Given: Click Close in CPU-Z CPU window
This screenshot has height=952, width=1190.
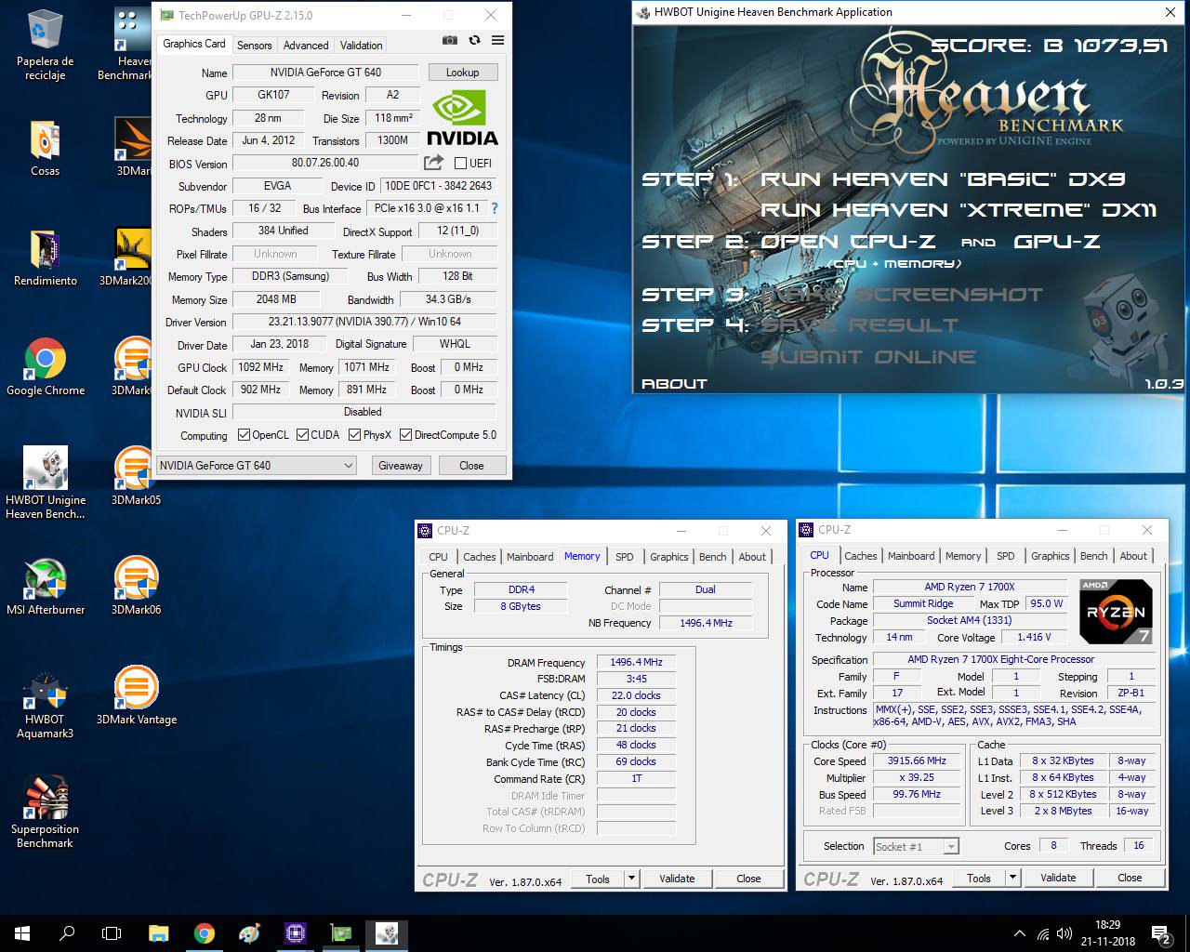Looking at the screenshot, I should 1130,878.
